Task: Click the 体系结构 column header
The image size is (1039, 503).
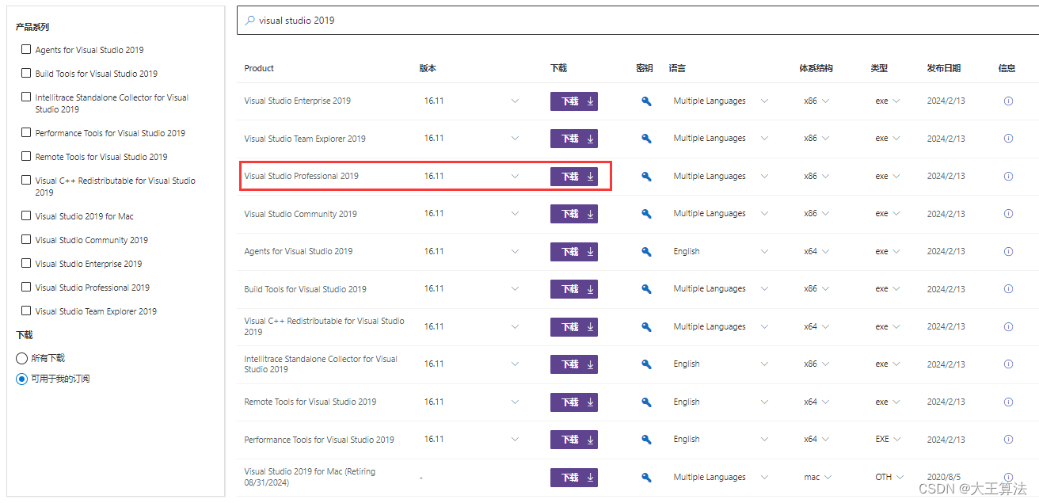Action: (x=816, y=68)
